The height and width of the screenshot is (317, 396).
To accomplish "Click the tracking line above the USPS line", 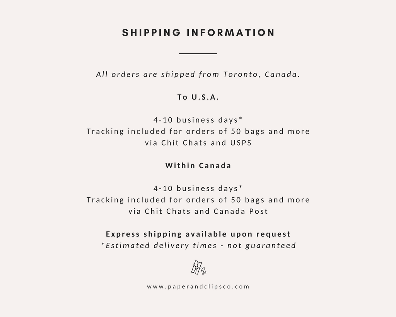I will (x=198, y=132).
